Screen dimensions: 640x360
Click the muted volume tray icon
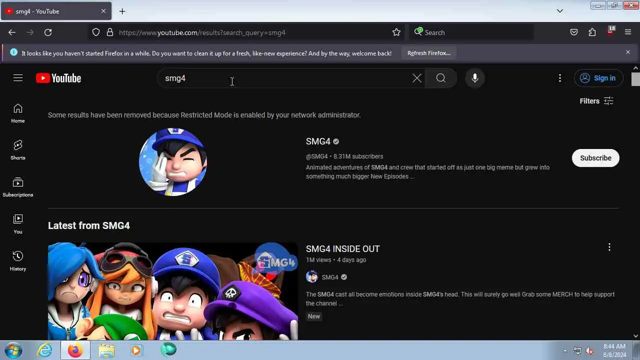click(590, 350)
